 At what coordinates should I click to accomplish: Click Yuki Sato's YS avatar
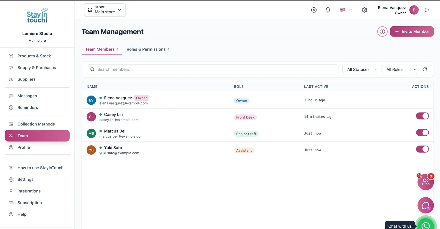[x=91, y=150]
